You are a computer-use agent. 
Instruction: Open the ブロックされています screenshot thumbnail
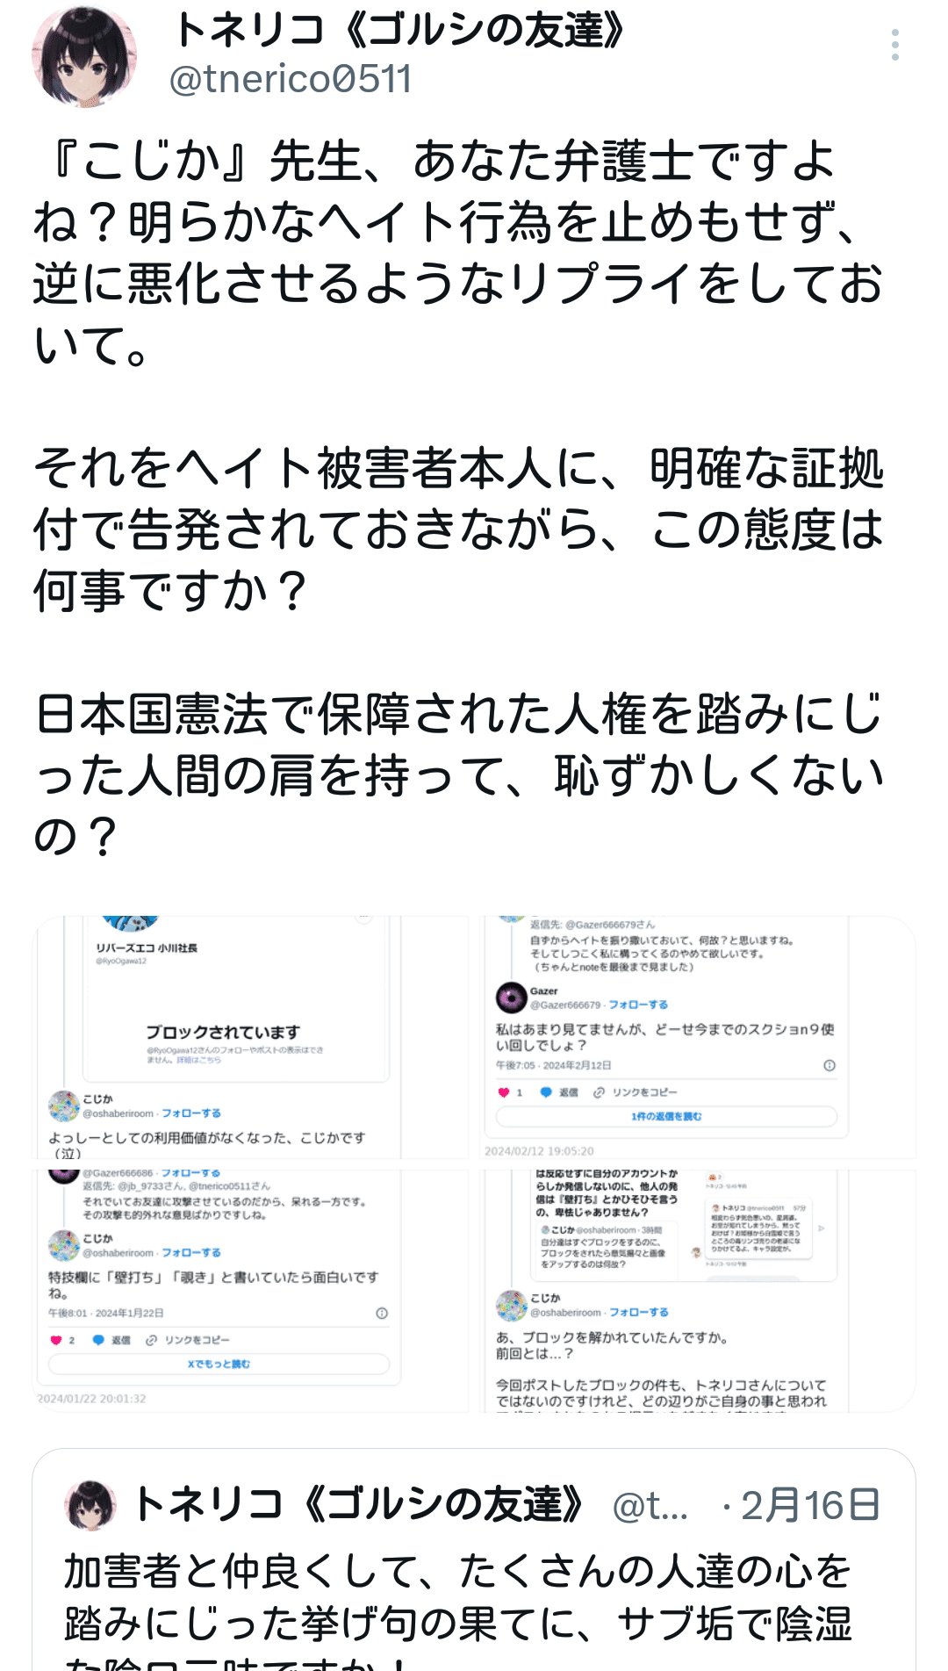(x=251, y=1037)
